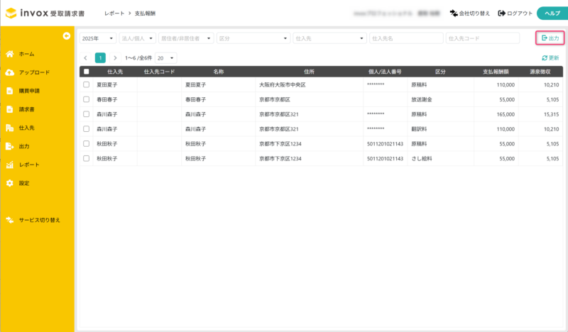
Task: Open the page size 20 dropdown
Action: tap(166, 58)
